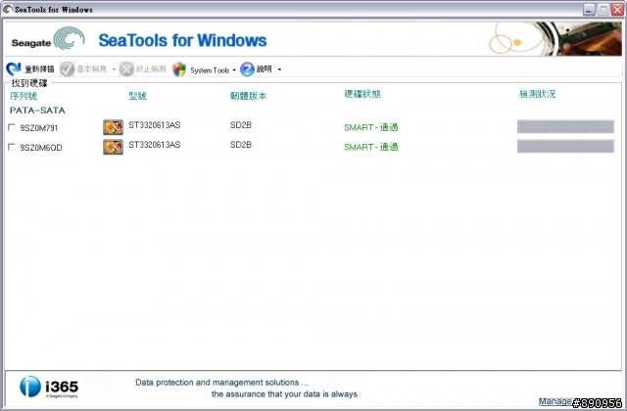
Task: Click the 終止檢測 abort tests label
Action: [151, 69]
